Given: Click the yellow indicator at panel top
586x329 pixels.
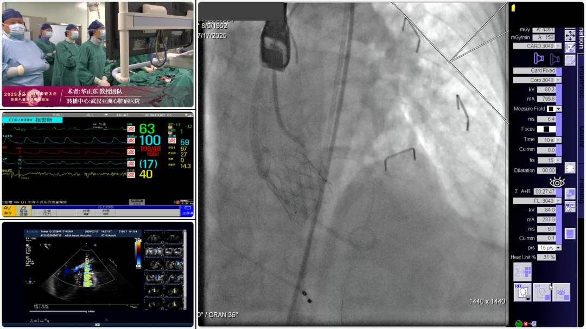Looking at the screenshot, I should [x=513, y=8].
